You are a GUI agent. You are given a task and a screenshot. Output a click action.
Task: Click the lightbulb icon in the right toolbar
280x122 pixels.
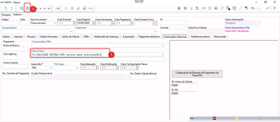point(191,8)
